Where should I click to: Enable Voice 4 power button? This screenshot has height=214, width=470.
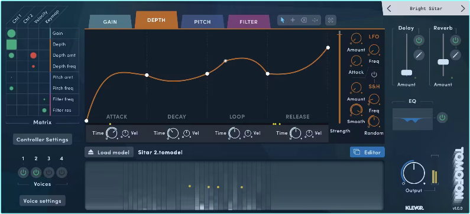[x=61, y=173]
